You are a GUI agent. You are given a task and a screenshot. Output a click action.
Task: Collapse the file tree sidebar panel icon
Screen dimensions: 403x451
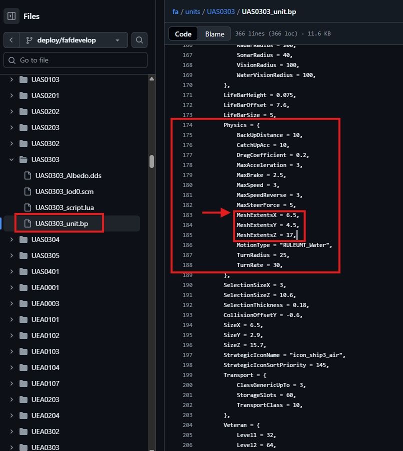pyautogui.click(x=11, y=16)
